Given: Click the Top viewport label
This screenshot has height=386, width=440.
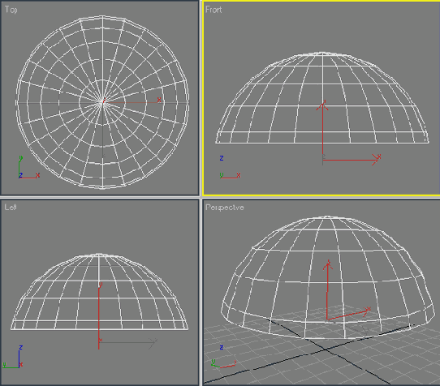Looking at the screenshot, I should click(x=11, y=10).
